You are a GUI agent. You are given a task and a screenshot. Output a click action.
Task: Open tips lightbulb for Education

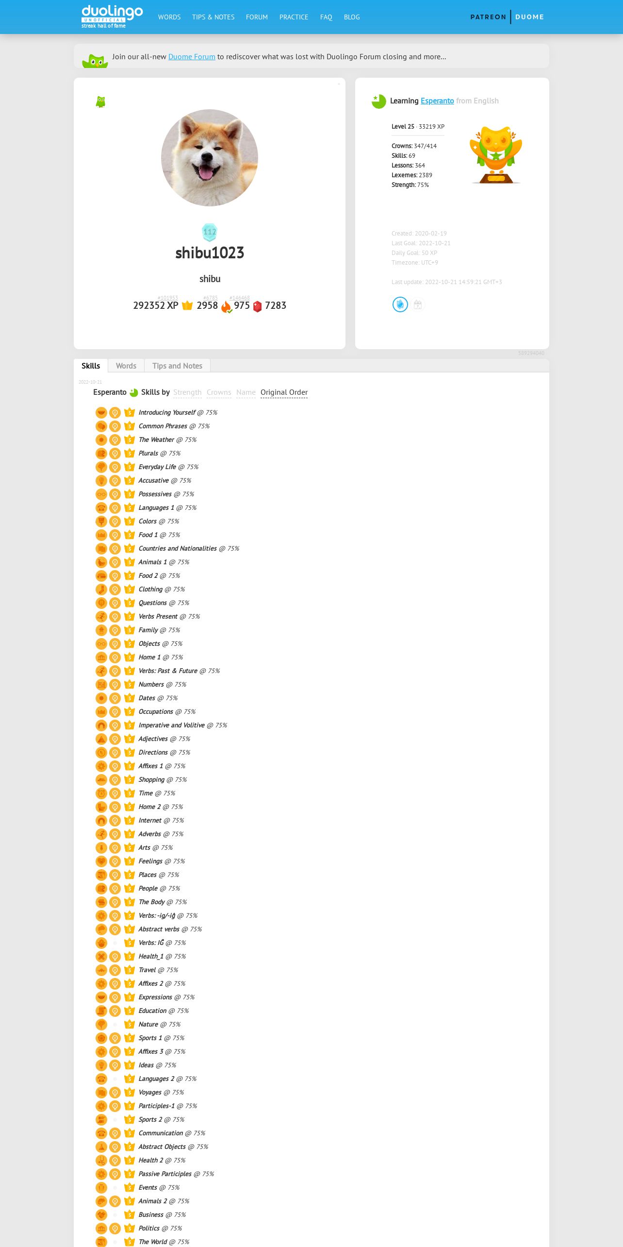coord(115,1011)
